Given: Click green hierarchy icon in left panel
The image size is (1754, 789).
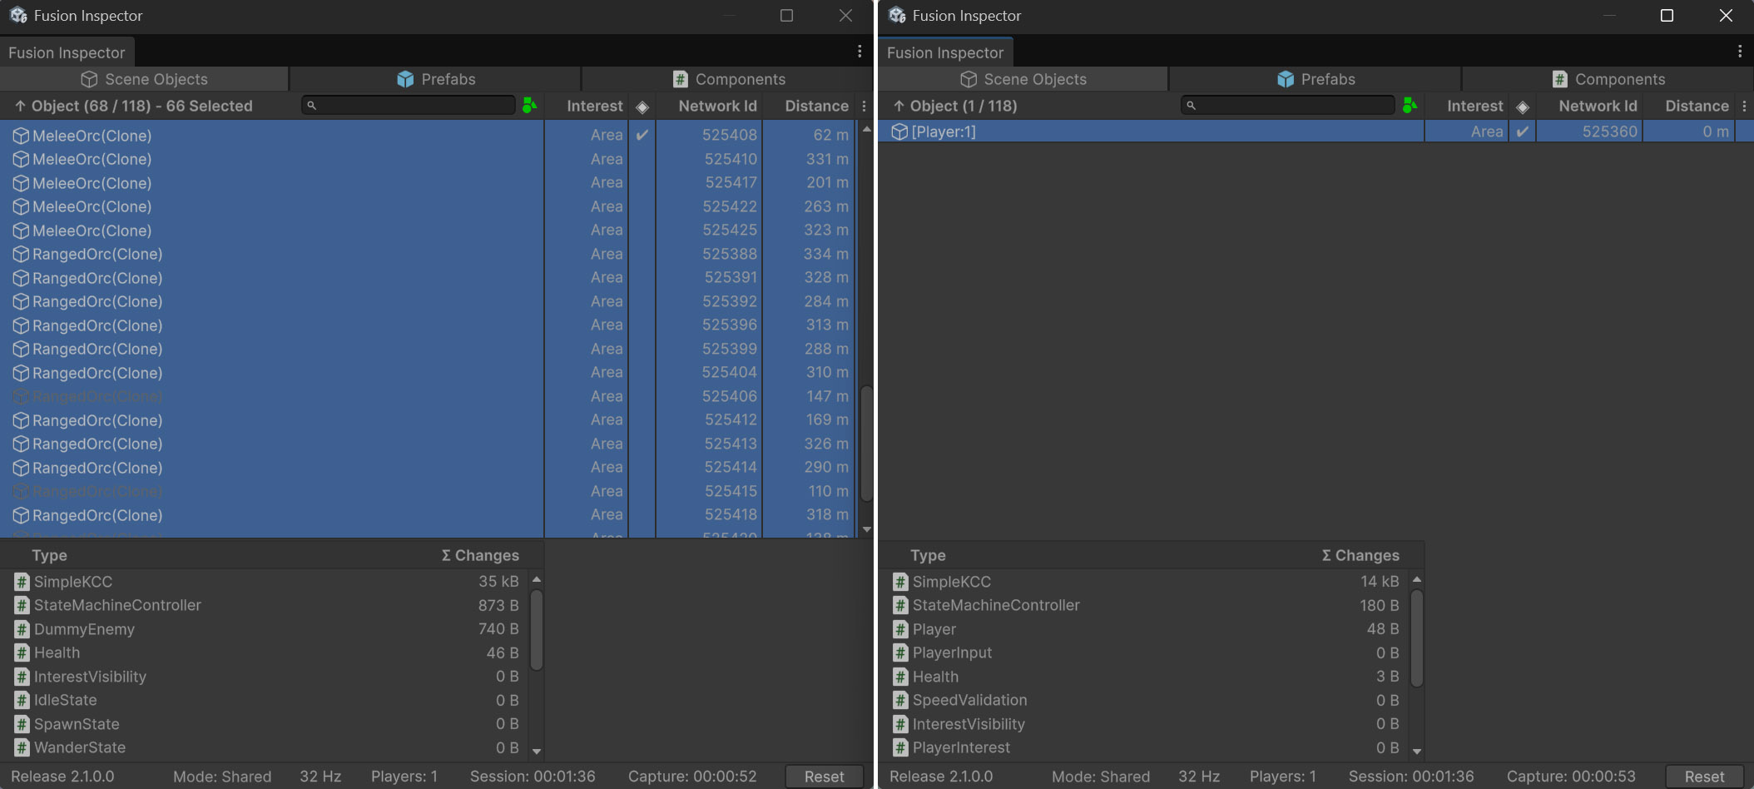Looking at the screenshot, I should tap(529, 106).
